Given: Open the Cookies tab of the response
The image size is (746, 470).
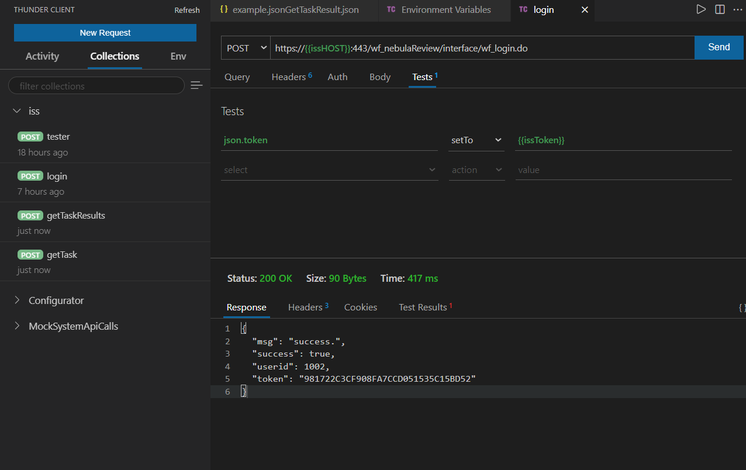Looking at the screenshot, I should point(360,307).
